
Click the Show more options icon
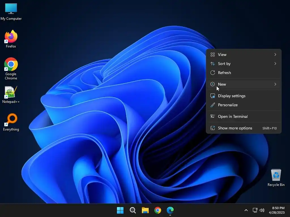[213, 128]
